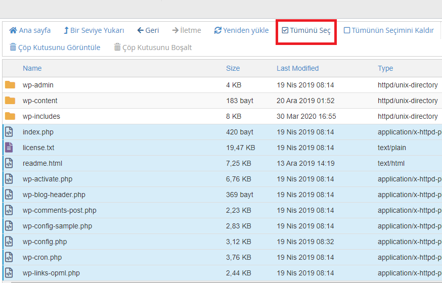The width and height of the screenshot is (442, 283).
Task: Sort by Last Modified column header
Action: tap(298, 68)
